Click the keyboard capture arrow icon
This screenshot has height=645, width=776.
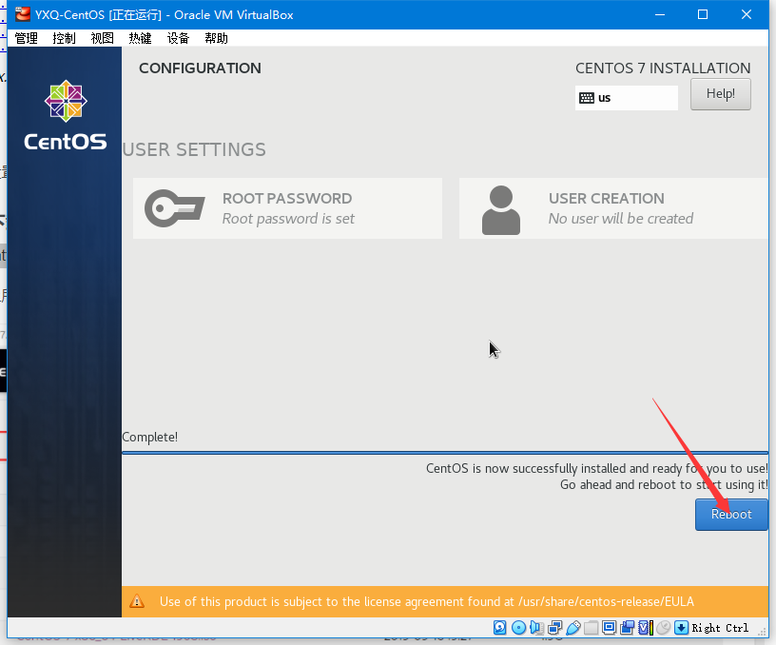point(681,628)
